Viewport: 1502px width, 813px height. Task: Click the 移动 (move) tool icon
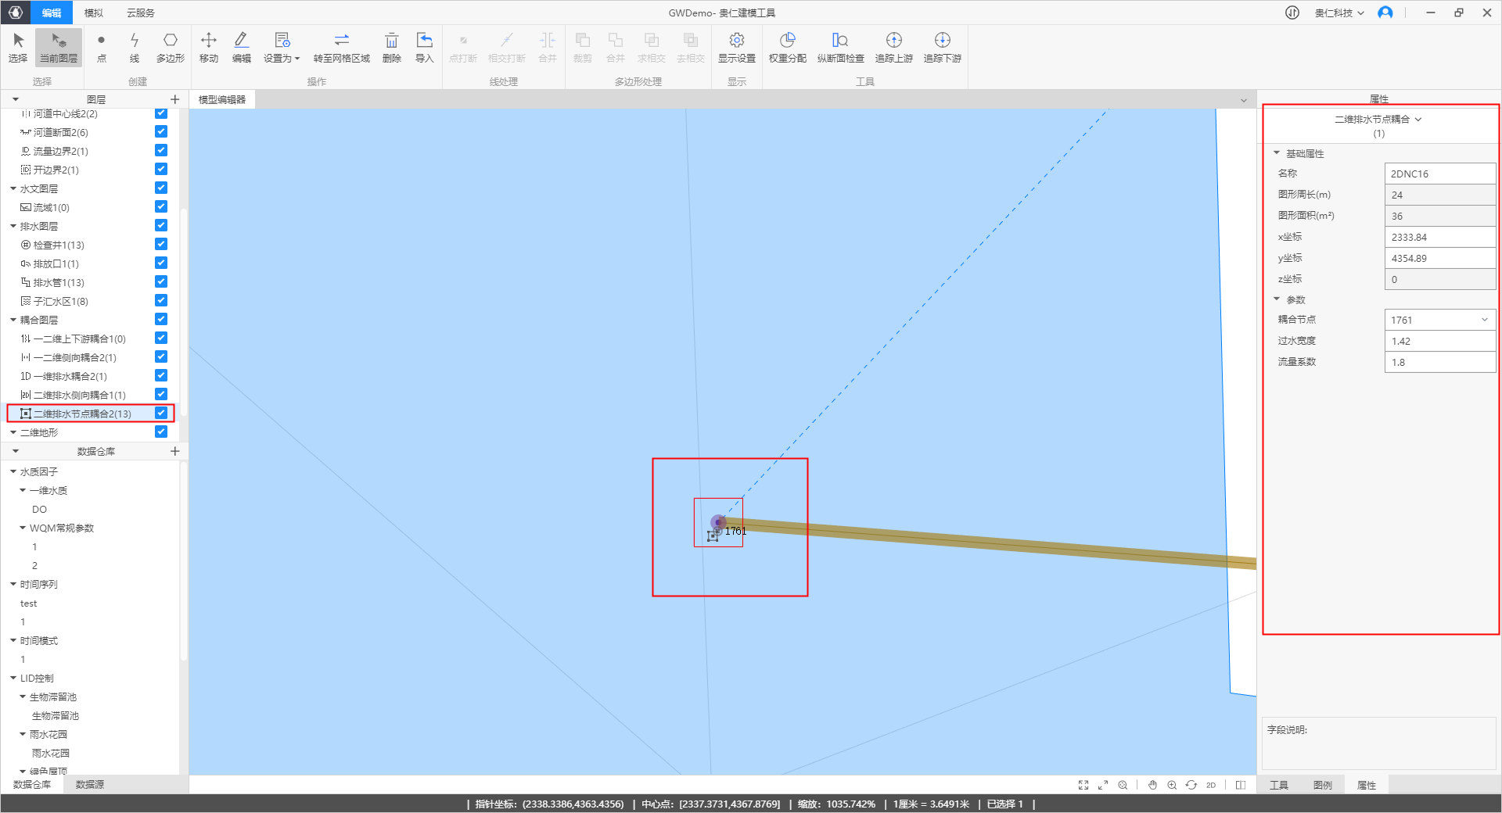coord(209,47)
